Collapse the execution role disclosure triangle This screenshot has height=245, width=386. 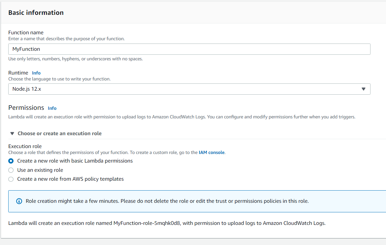coord(12,134)
